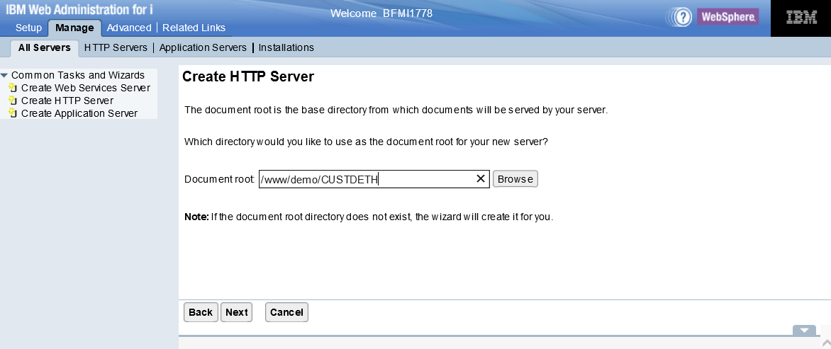Click icon beside Create HTTP Server
The height and width of the screenshot is (349, 831).
pos(13,101)
